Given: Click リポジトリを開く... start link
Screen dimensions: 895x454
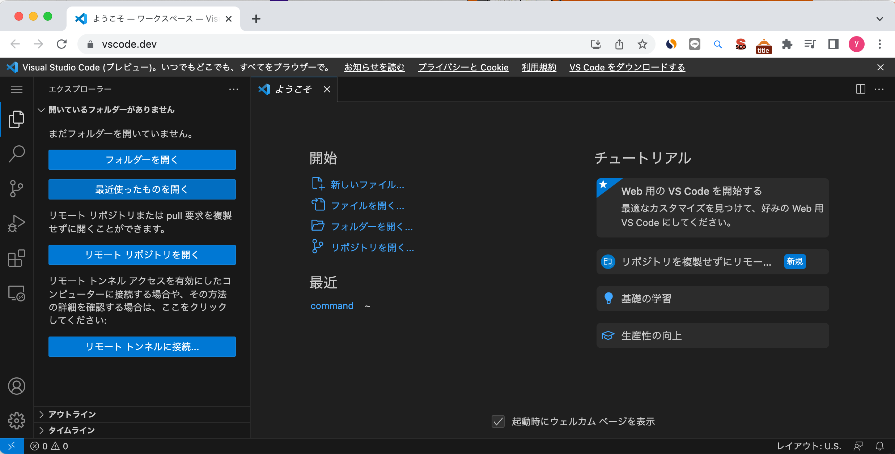Looking at the screenshot, I should pyautogui.click(x=362, y=247).
